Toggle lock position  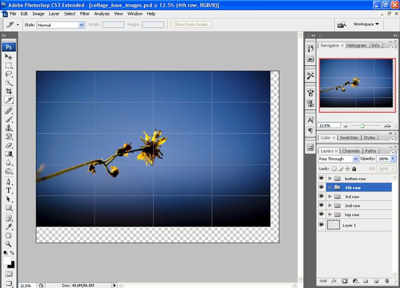pyautogui.click(x=347, y=169)
